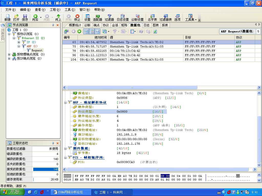Collapse the ARP 地址解析协议 section
The height and width of the screenshot is (196, 262).
[x=65, y=102]
